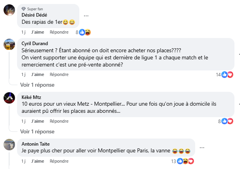The width and height of the screenshot is (240, 169).
Task: Click Répondre under Cyril Durand's comment
Action: tap(59, 74)
